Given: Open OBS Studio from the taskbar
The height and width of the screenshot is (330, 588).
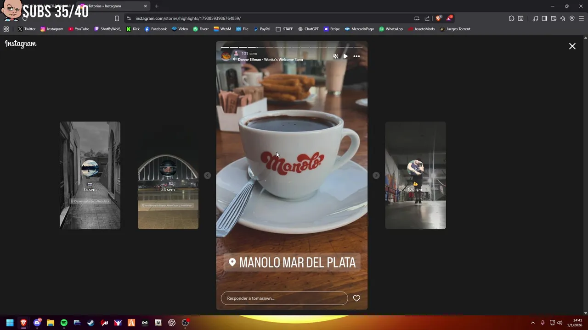Looking at the screenshot, I should (x=185, y=323).
